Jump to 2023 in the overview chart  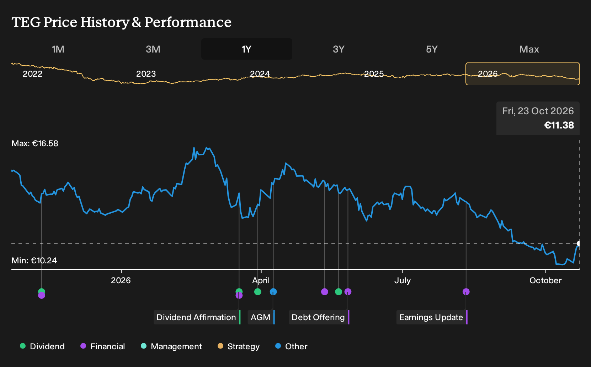pyautogui.click(x=146, y=74)
